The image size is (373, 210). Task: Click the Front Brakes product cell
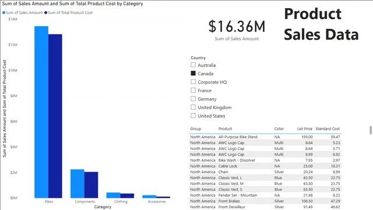point(229,201)
